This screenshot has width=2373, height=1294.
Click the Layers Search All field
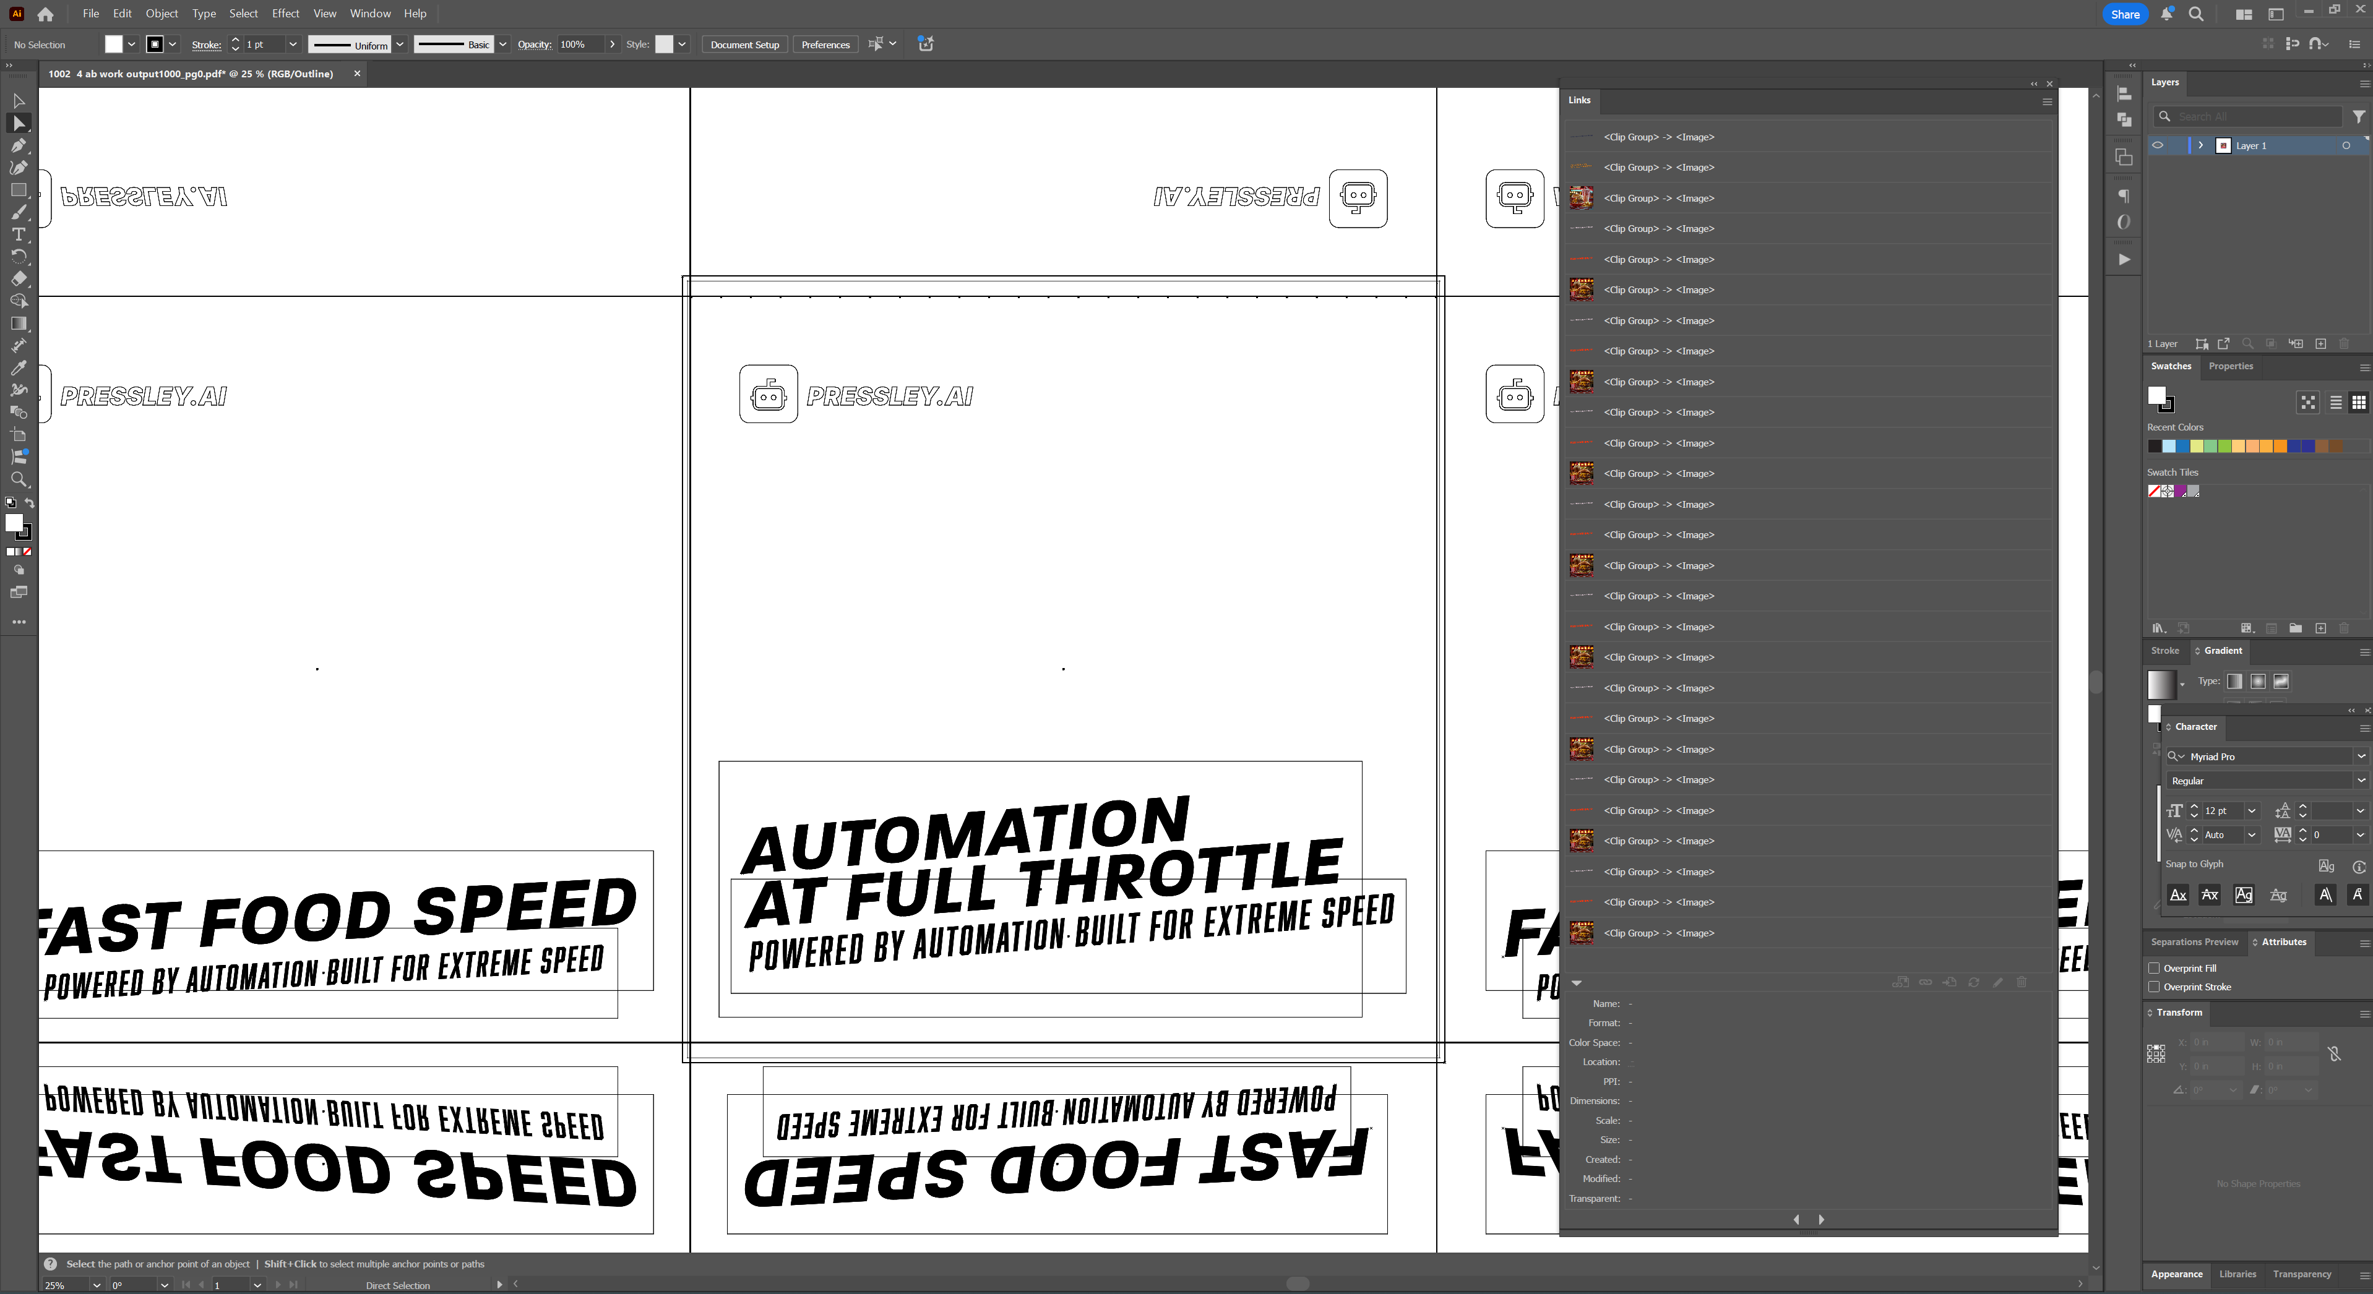[2248, 116]
